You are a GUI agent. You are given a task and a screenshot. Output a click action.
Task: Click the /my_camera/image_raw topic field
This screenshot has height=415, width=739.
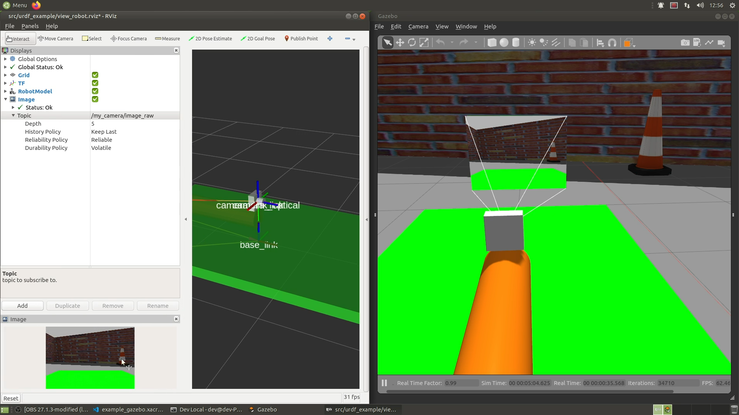click(x=135, y=116)
